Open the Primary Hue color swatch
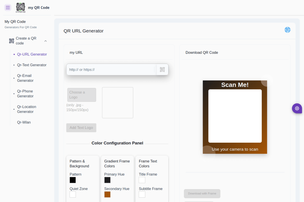 (x=107, y=180)
